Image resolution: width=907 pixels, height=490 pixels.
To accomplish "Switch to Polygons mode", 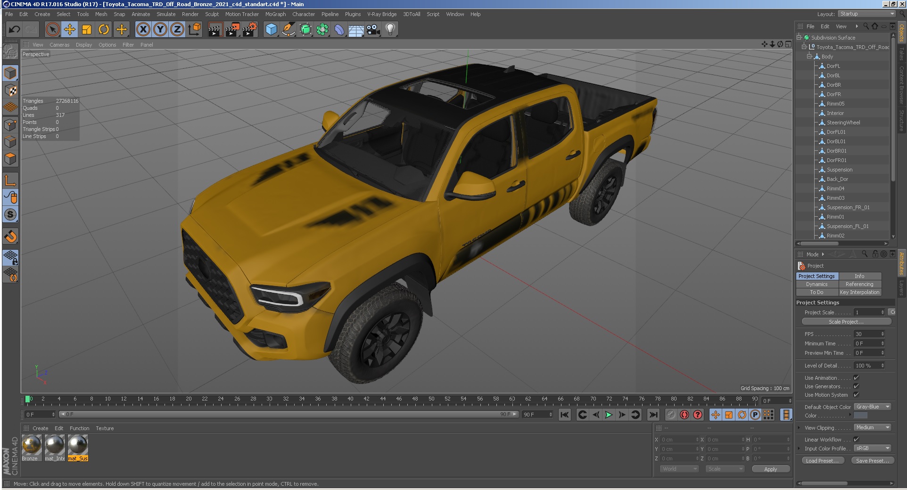I will tap(10, 159).
